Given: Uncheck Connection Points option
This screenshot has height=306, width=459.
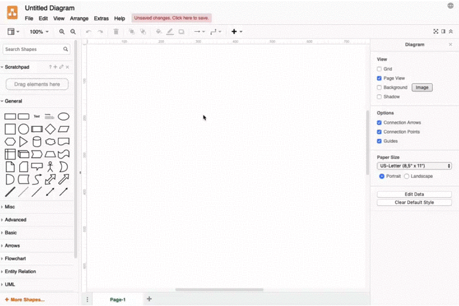Looking at the screenshot, I should (379, 132).
